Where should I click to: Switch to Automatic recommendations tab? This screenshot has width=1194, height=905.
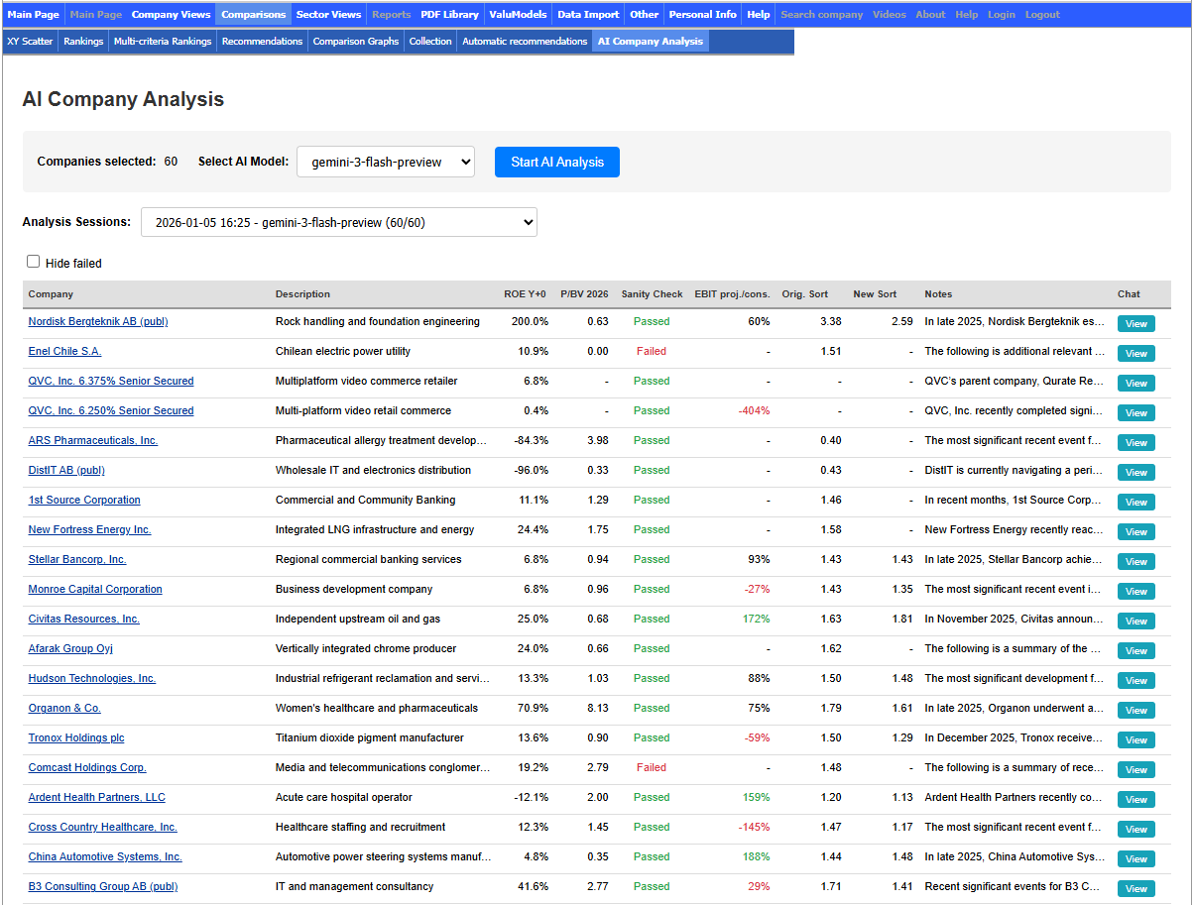(525, 42)
